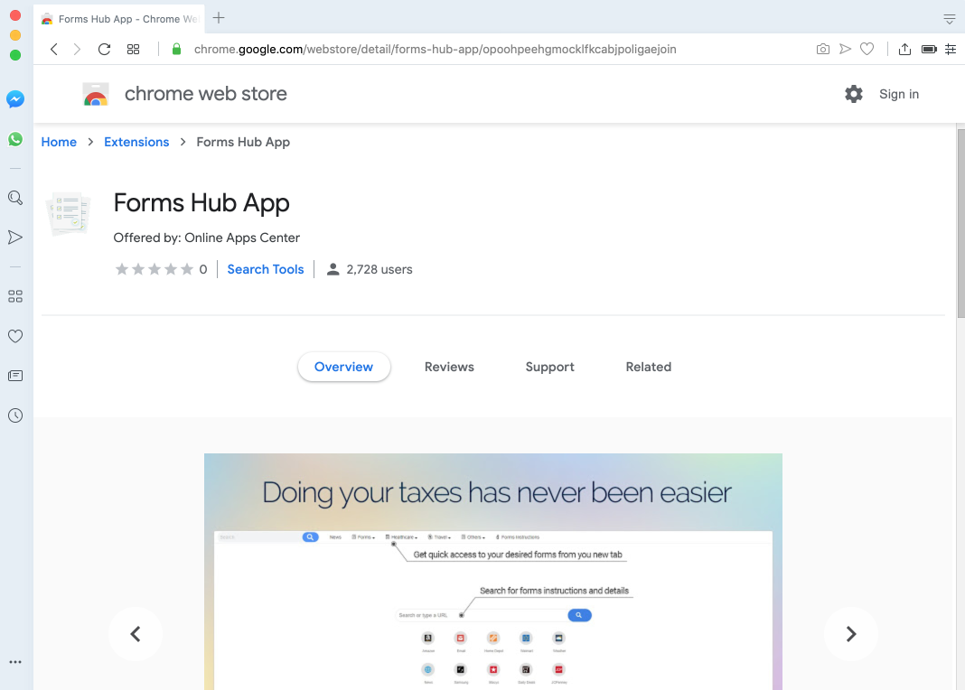This screenshot has width=965, height=690.
Task: Open the Related tab
Action: [648, 367]
